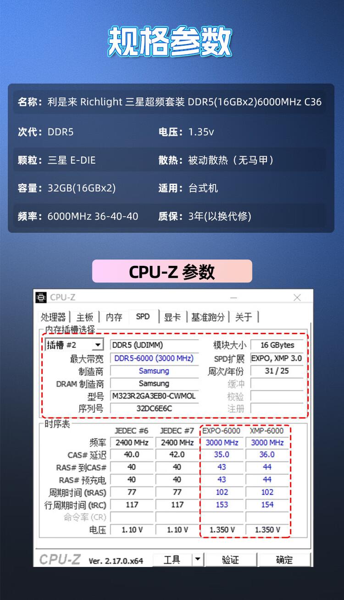Click the tRAS value 77 under JEDEC #7

point(177,492)
